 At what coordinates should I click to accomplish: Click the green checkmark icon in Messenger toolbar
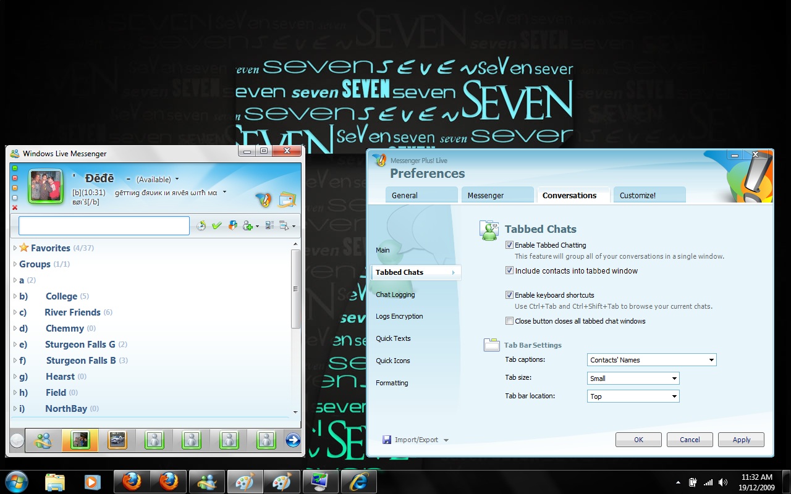click(216, 226)
